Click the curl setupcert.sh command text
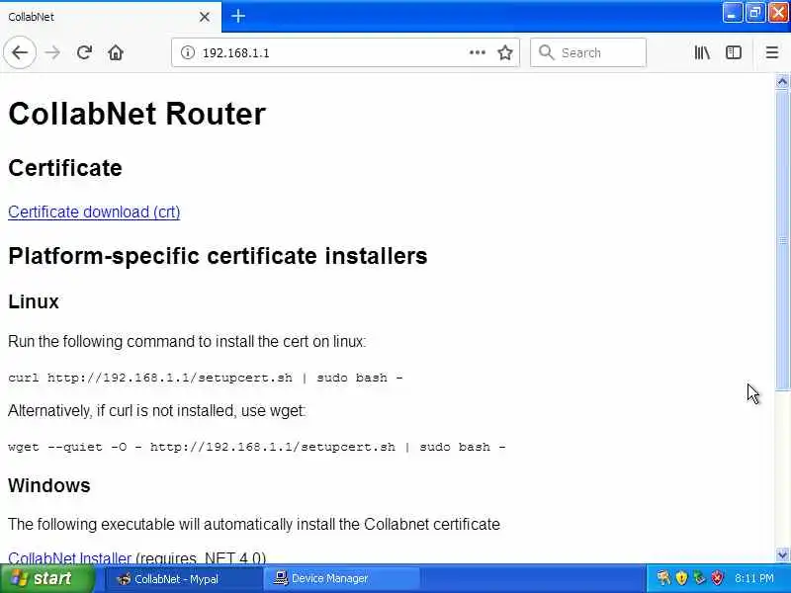The height and width of the screenshot is (593, 791). pos(206,378)
